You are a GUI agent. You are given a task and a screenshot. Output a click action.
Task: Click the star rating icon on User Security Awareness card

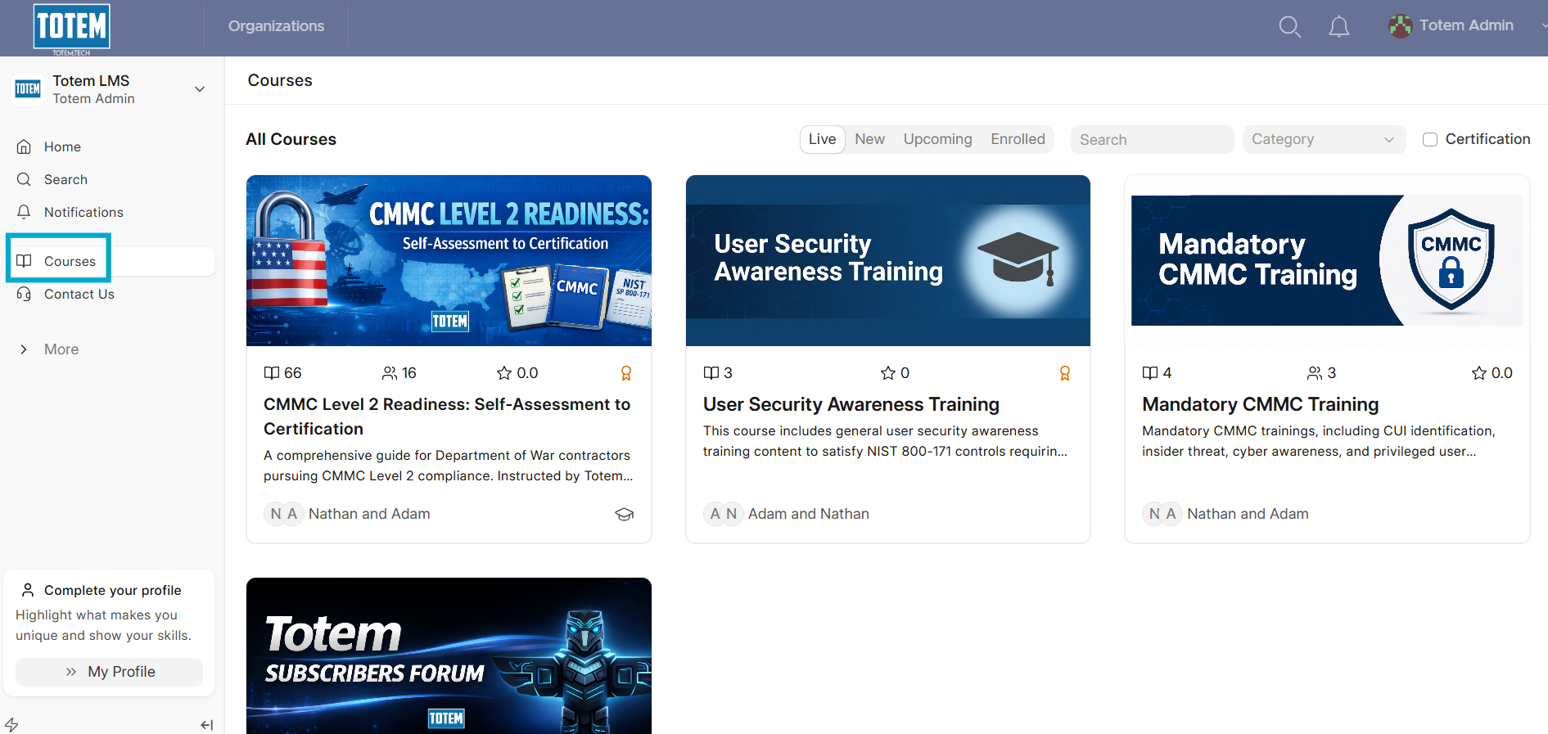click(888, 373)
